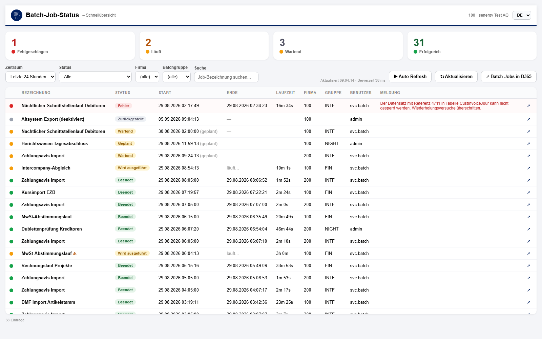Screen dimensions: 542x339
Task: Click the BEZEICHNUNG column header
Action: point(36,93)
